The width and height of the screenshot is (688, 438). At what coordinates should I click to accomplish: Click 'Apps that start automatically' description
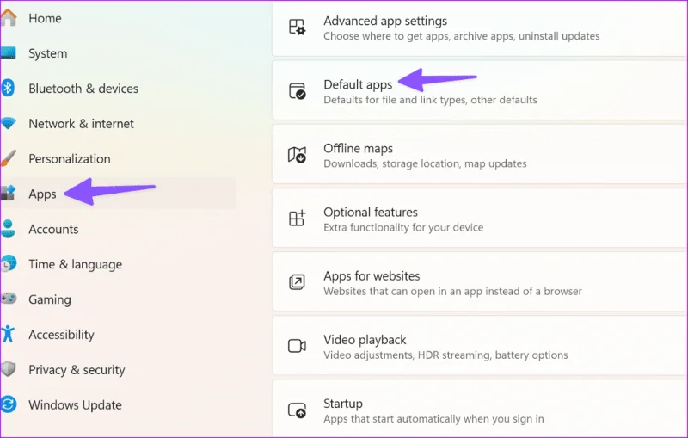(x=433, y=419)
